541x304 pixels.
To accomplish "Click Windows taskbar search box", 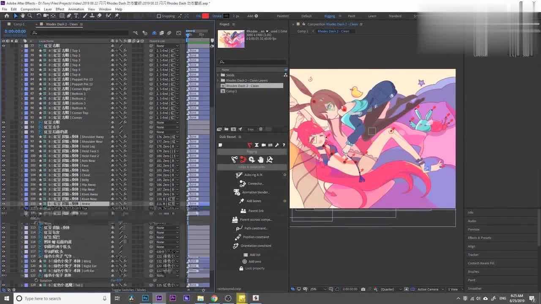I will click(x=62, y=299).
